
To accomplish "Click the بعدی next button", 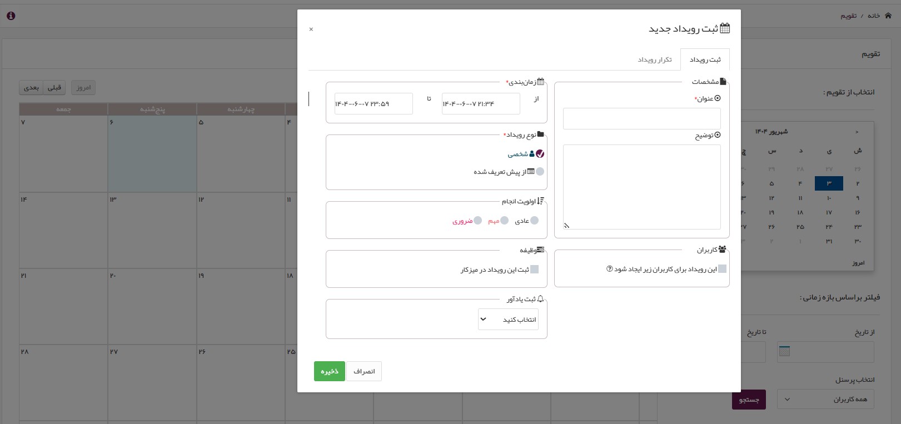I will coord(31,88).
